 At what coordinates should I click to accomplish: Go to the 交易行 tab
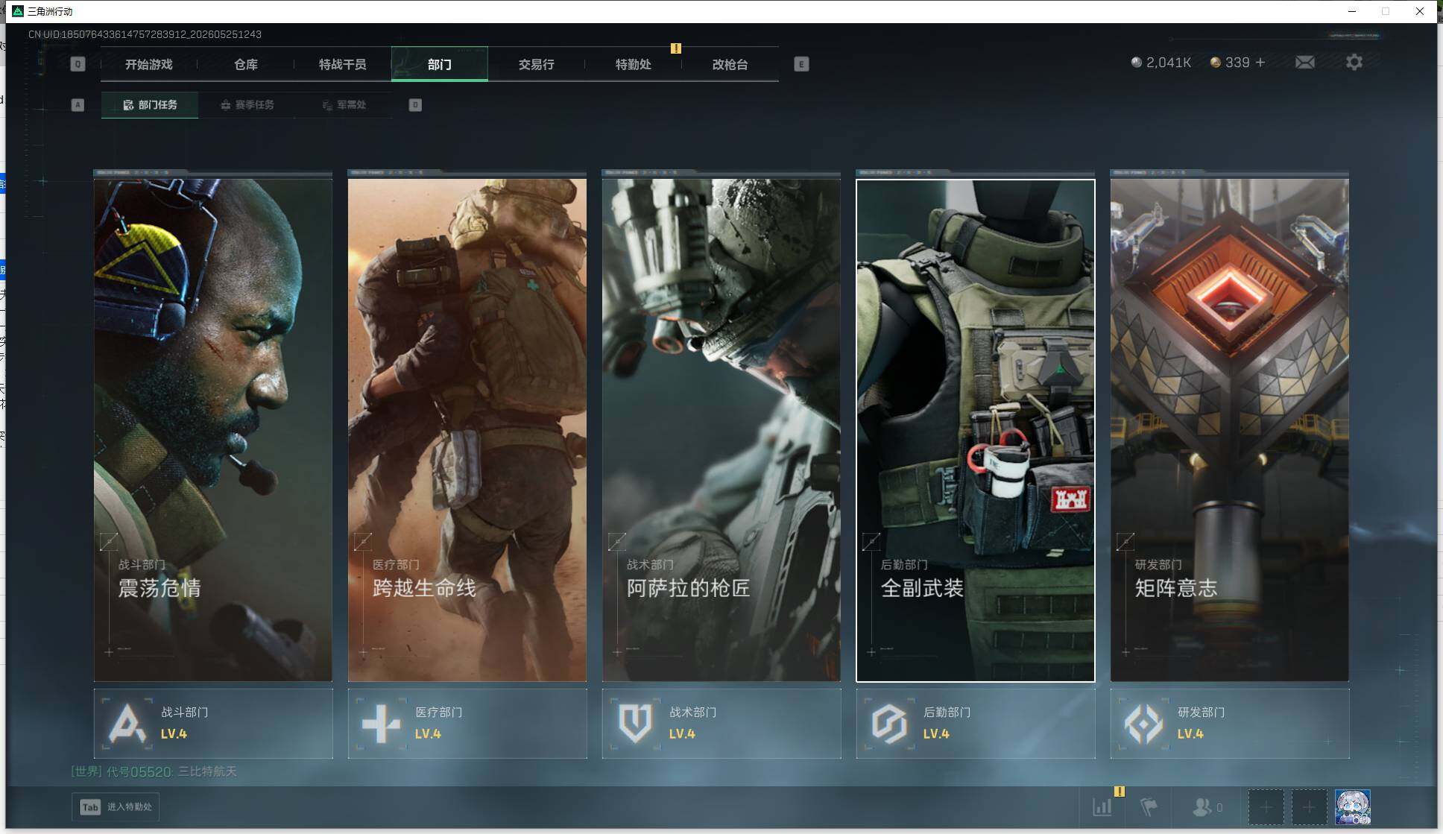click(536, 64)
